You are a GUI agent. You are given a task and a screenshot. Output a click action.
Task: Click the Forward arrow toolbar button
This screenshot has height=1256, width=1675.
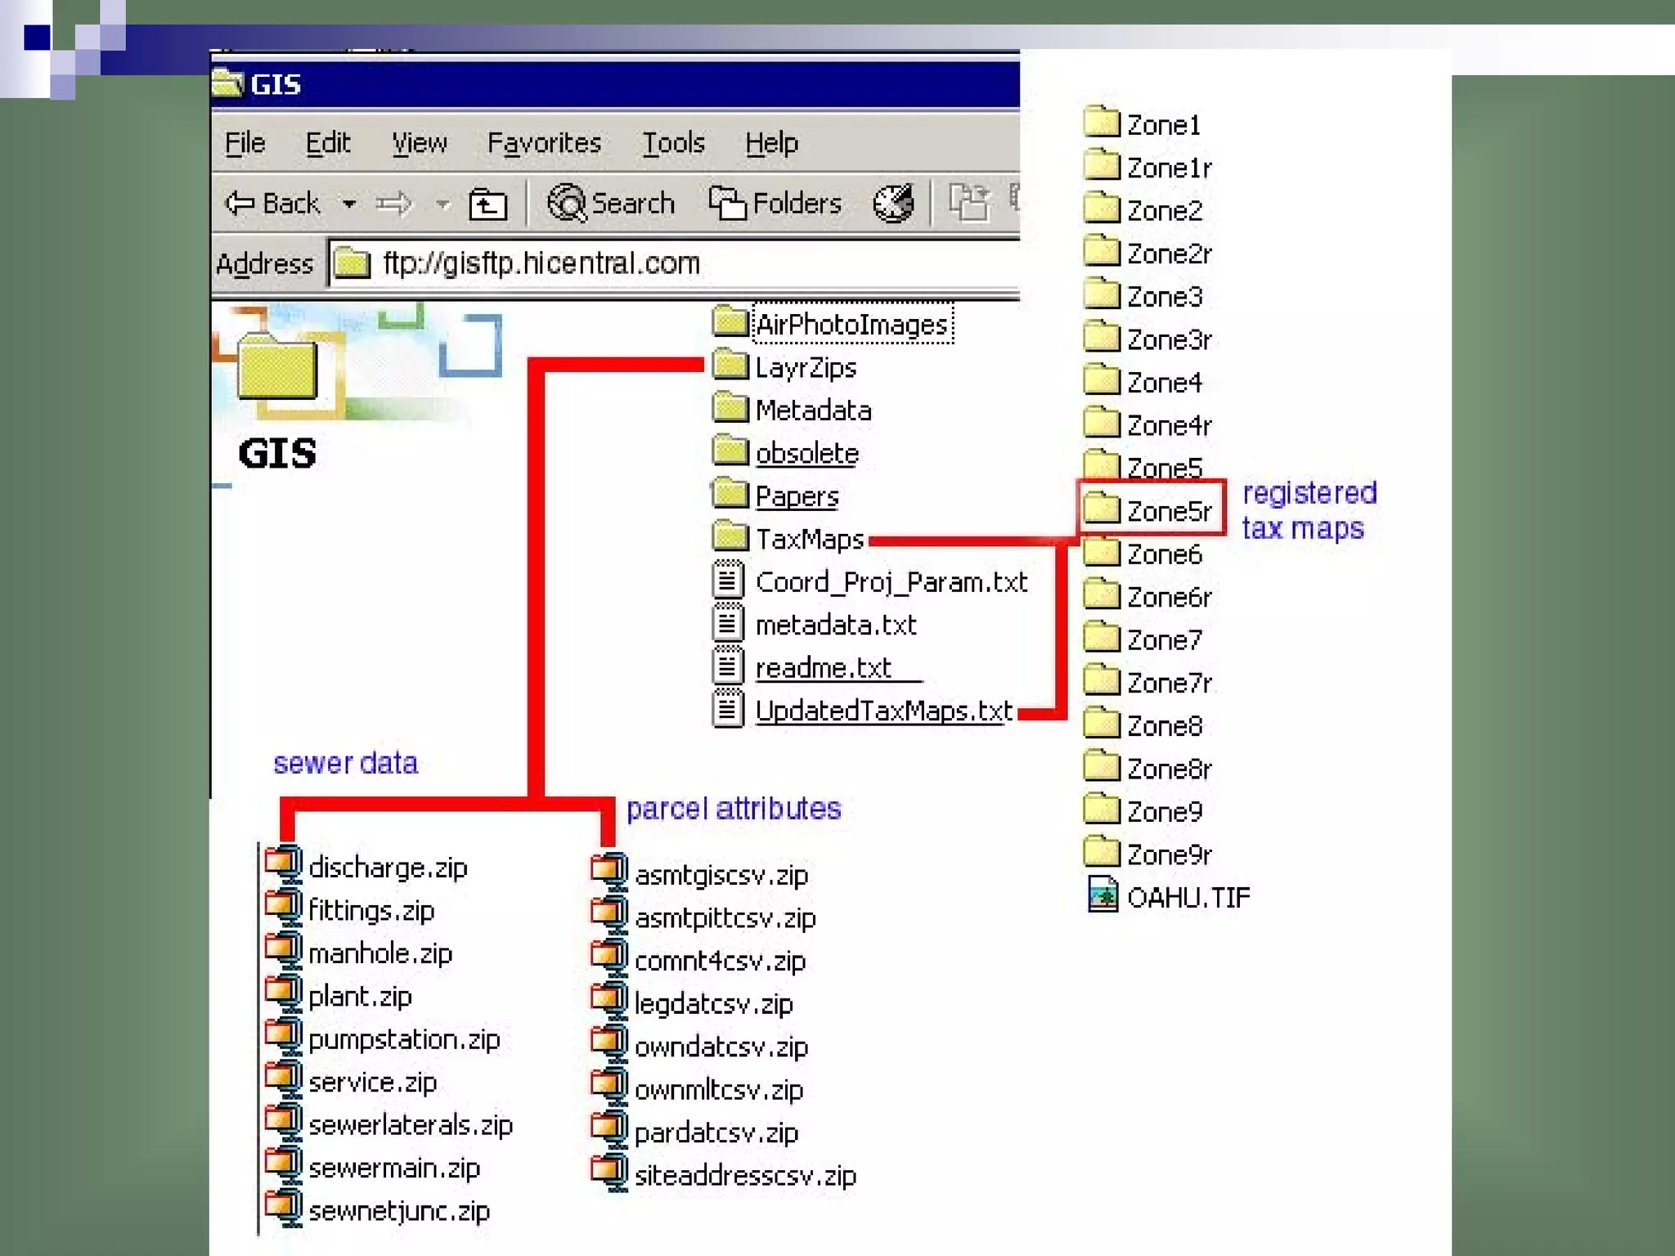pos(394,203)
